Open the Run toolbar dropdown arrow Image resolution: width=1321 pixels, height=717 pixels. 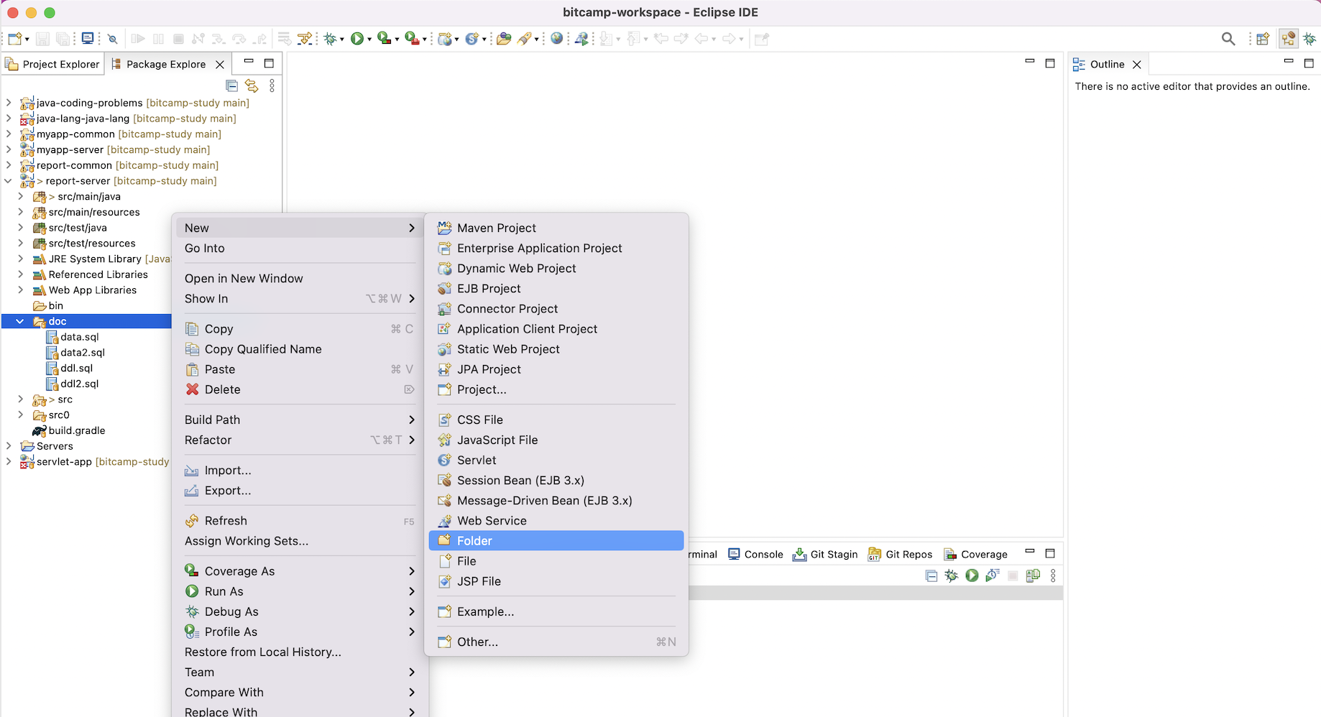(x=369, y=40)
